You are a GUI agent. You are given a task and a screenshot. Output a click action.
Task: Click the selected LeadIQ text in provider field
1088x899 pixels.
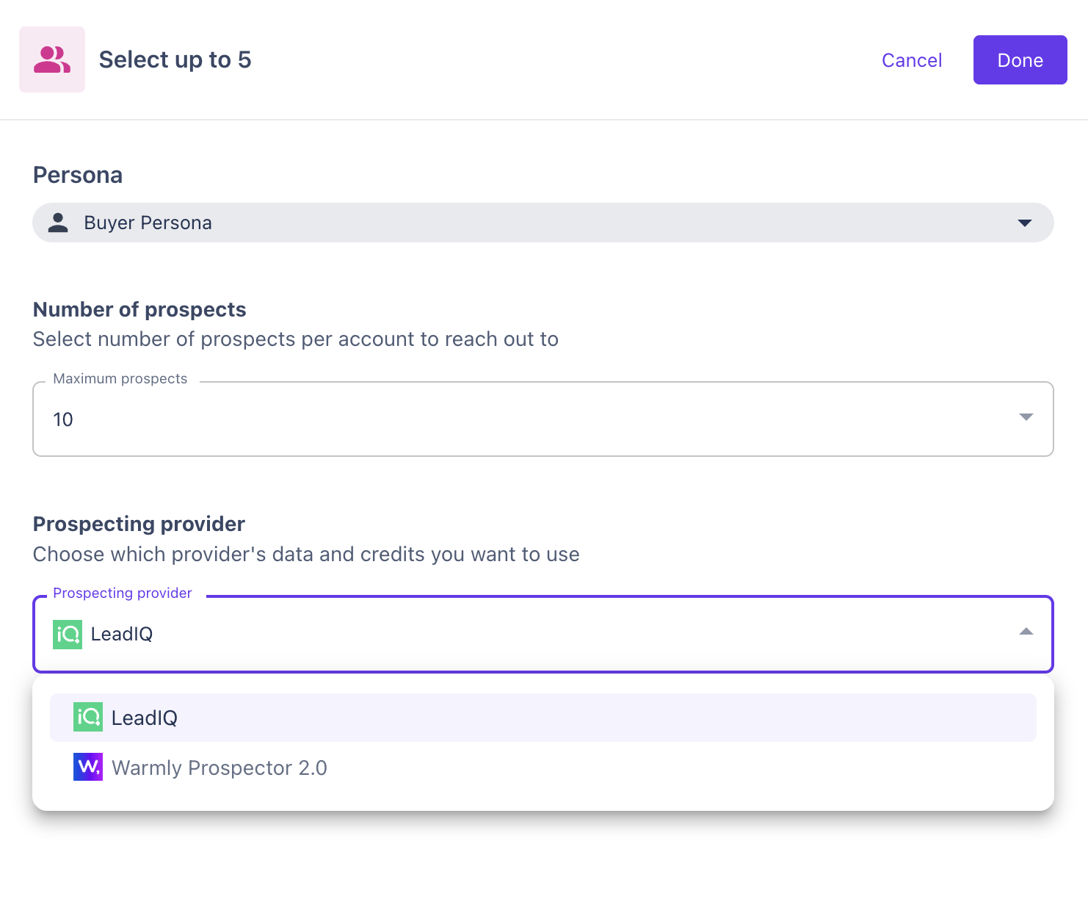point(122,635)
